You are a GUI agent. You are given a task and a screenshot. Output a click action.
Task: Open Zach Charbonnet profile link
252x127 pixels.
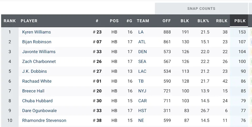point(39,61)
